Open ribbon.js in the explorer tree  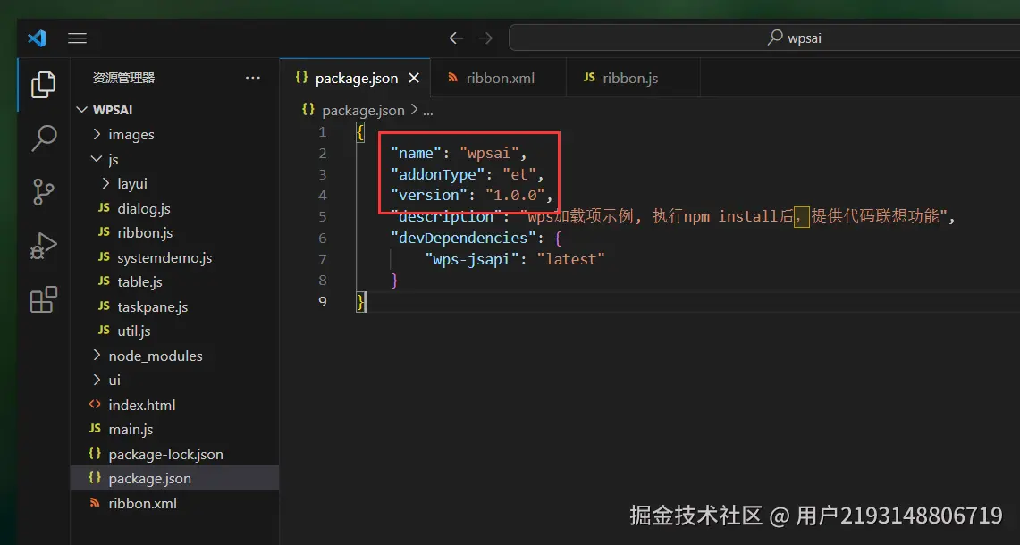click(x=174, y=233)
